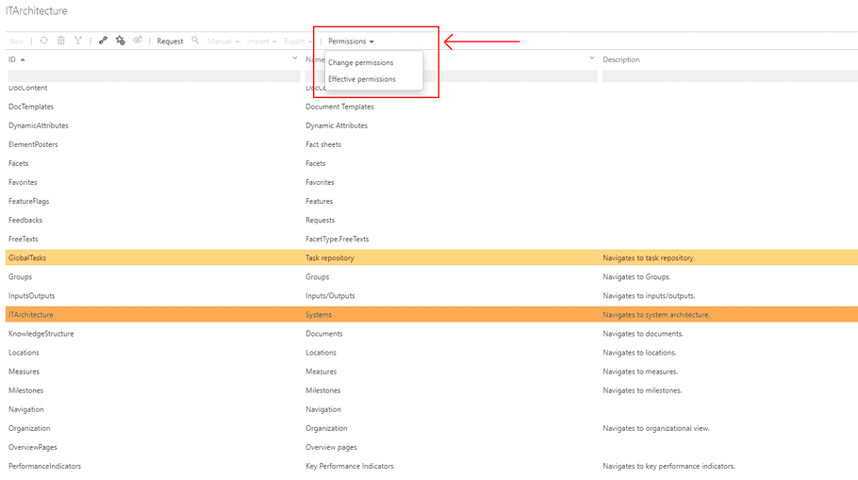
Task: Click 'Navigates to organizational view.' description
Action: tap(656, 428)
